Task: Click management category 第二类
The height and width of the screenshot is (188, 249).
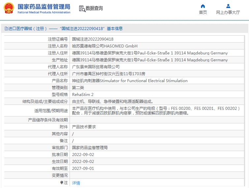Action: [x=78, y=88]
